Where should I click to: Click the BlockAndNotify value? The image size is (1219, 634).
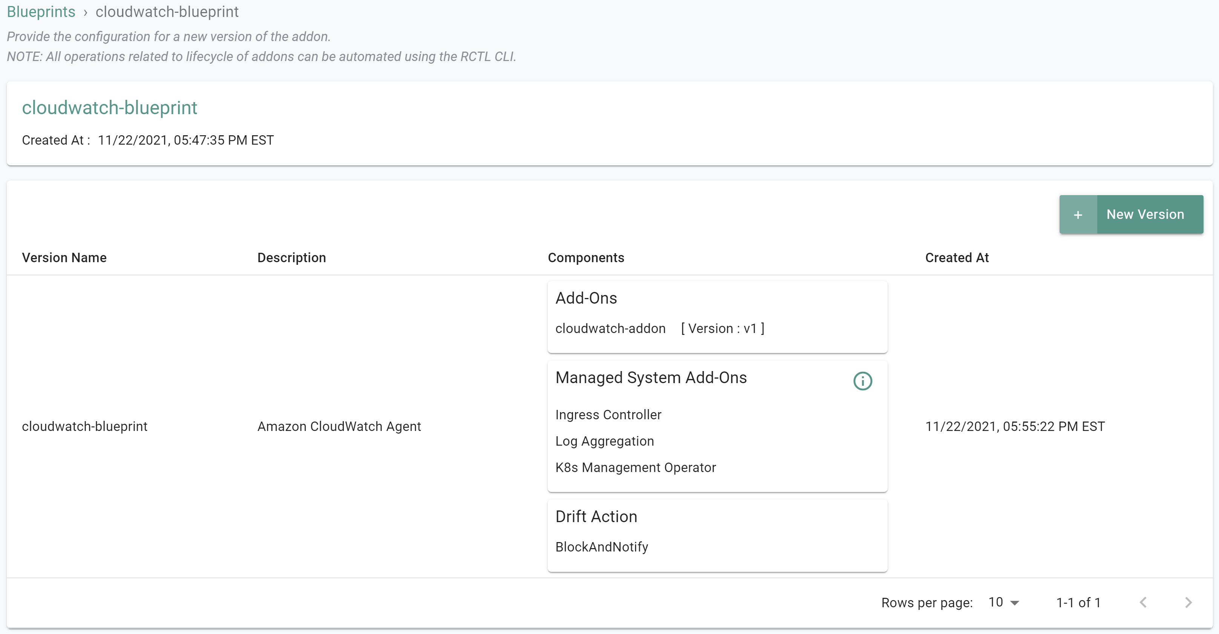click(x=602, y=547)
